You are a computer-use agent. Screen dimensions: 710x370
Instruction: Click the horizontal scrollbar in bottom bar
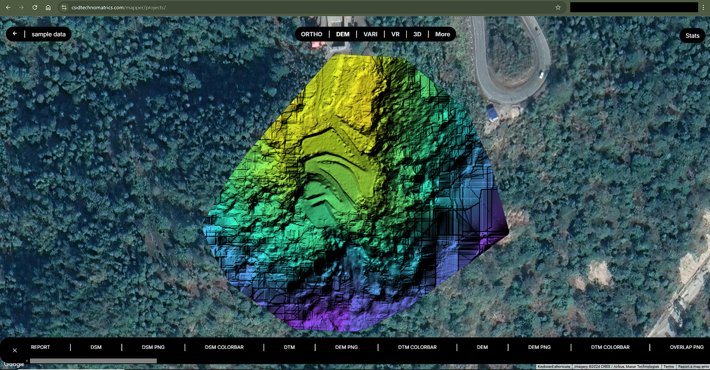coord(93,361)
